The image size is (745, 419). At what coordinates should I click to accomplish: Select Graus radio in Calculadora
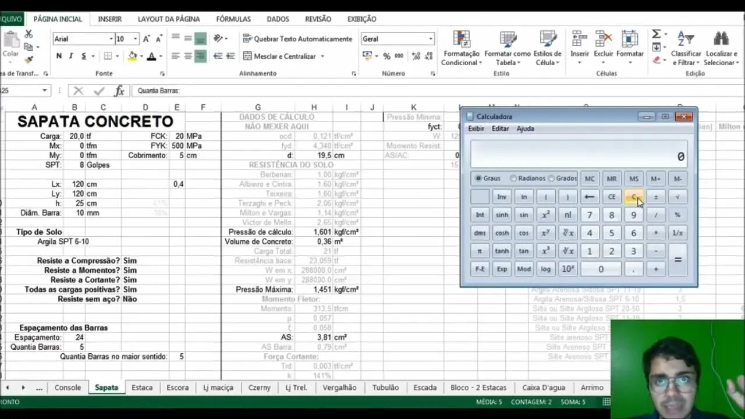pos(488,179)
